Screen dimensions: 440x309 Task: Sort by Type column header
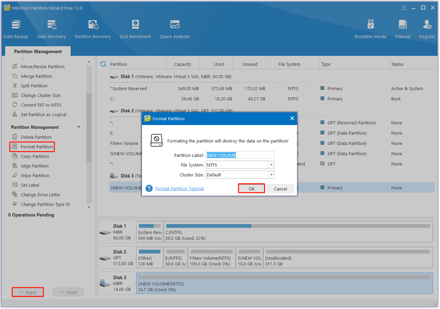pos(355,64)
